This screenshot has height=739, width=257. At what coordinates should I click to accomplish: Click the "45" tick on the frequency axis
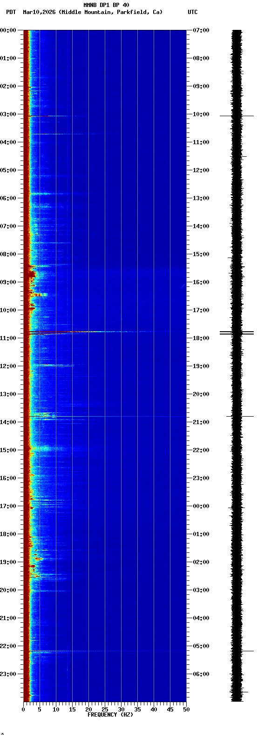(x=170, y=710)
